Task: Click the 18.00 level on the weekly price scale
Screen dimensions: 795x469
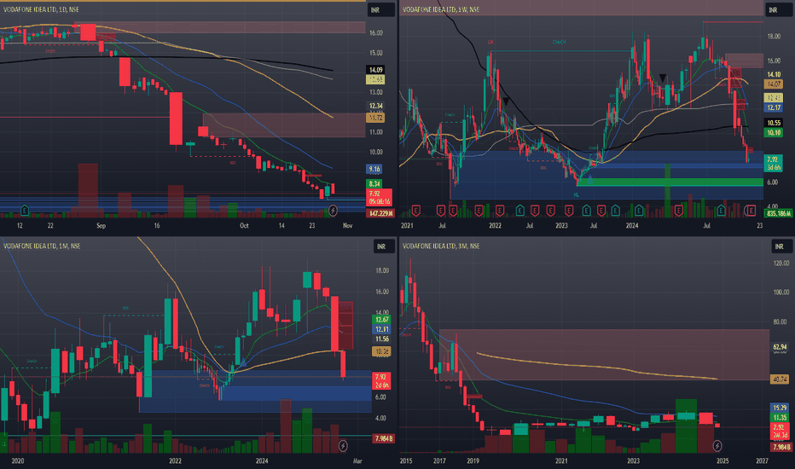Action: [774, 37]
